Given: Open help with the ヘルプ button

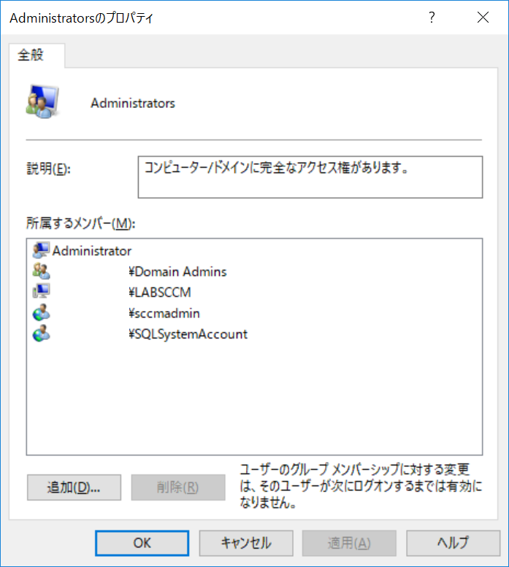Looking at the screenshot, I should 453,543.
